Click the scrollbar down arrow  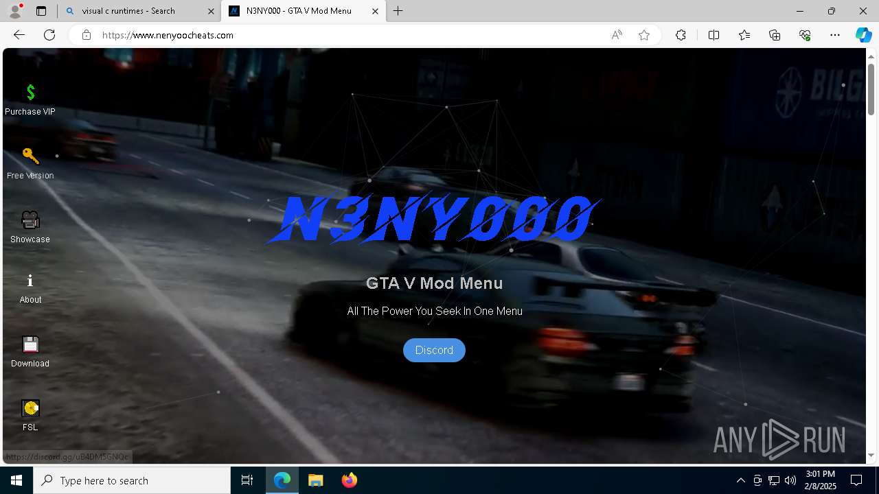pyautogui.click(x=871, y=456)
